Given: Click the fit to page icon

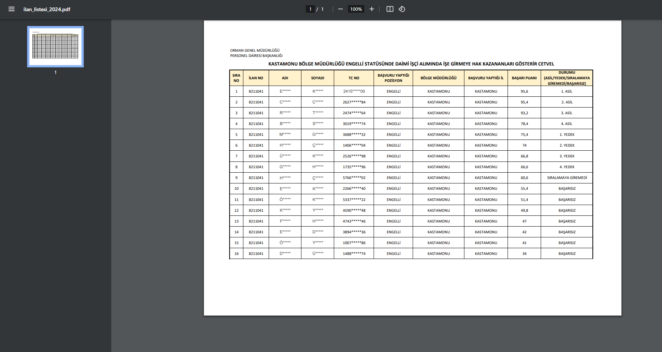Looking at the screenshot, I should (x=390, y=9).
